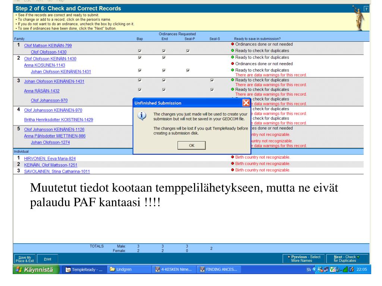Switch to the 4-KESKEN Nime taskbar item
The width and height of the screenshot is (382, 286).
[174, 270]
